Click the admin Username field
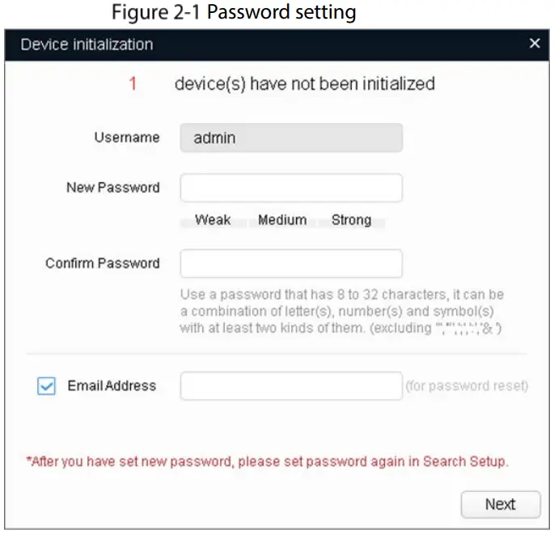The width and height of the screenshot is (554, 534). 291,138
